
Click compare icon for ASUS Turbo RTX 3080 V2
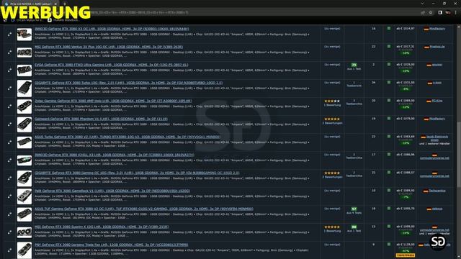(9, 142)
